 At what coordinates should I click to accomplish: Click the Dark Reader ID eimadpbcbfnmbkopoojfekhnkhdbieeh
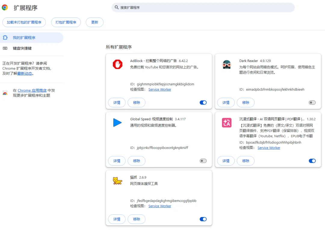click(x=275, y=89)
